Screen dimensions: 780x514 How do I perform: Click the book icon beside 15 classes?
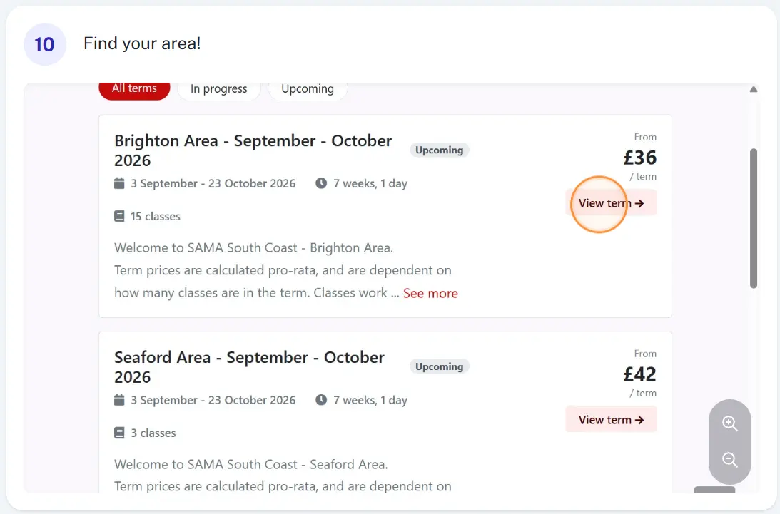tap(119, 216)
